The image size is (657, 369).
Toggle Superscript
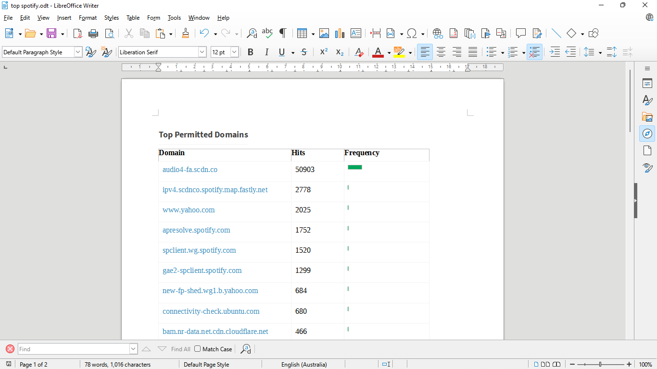tap(324, 52)
